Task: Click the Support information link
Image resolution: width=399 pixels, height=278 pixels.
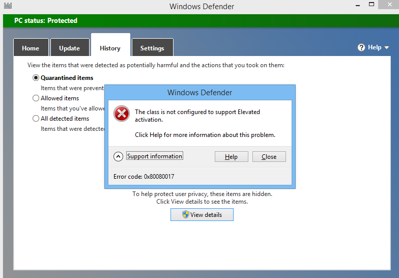Action: [x=155, y=156]
